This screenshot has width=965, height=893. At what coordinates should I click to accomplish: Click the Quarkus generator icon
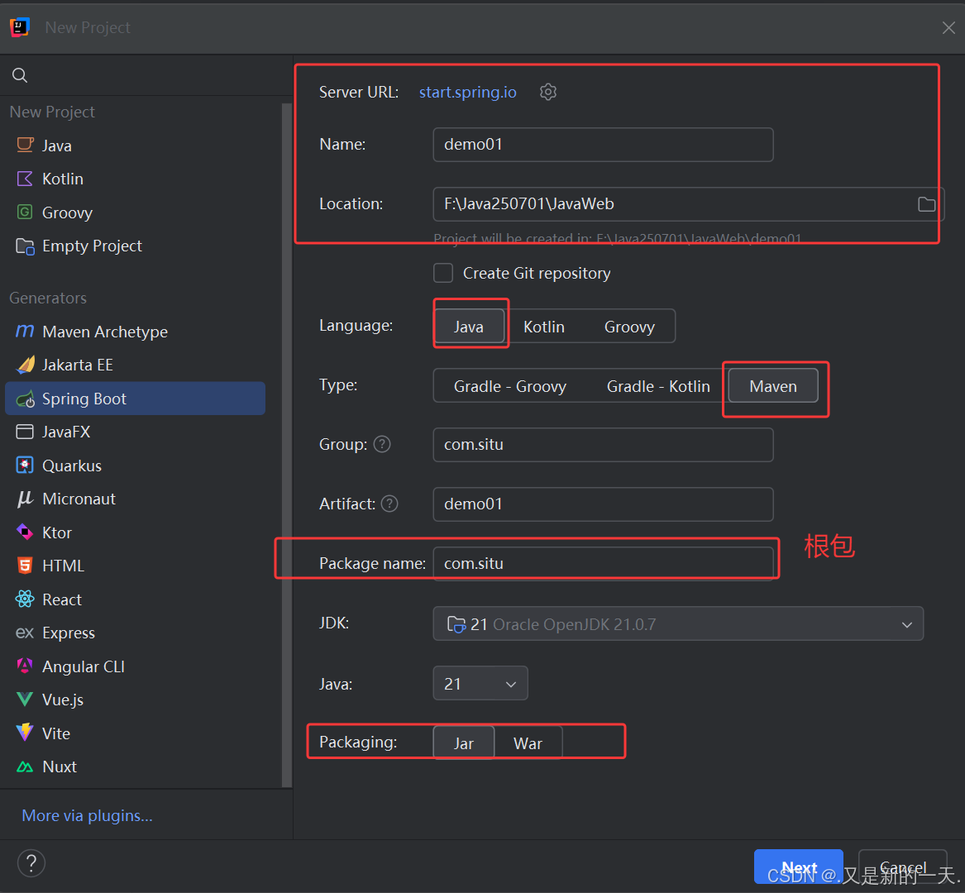(25, 466)
